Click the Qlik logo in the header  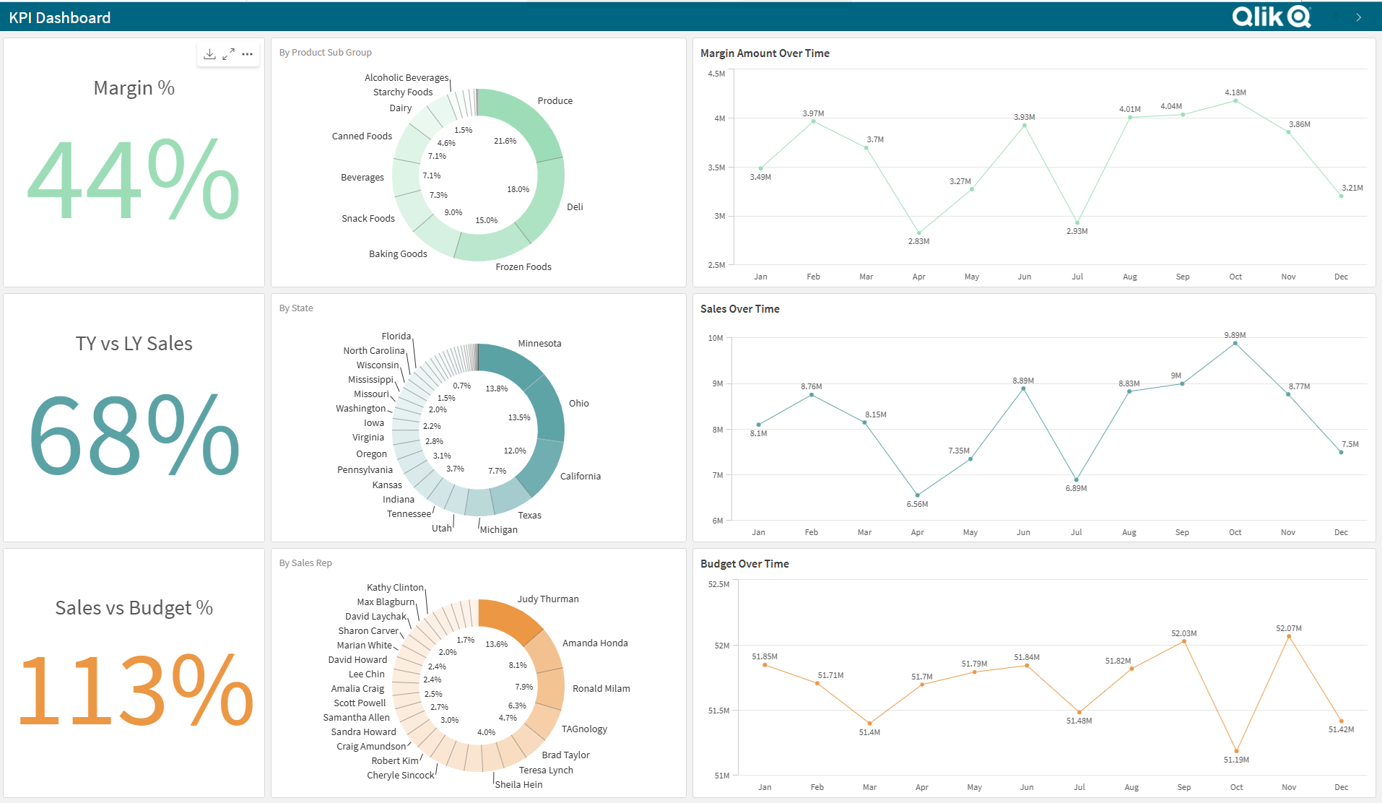[x=1270, y=17]
